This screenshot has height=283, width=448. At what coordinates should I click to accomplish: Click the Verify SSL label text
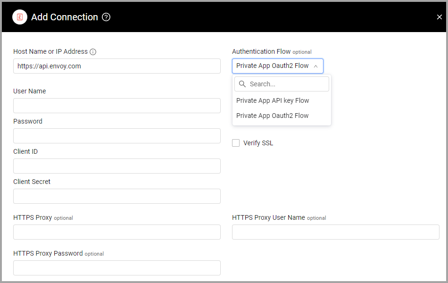coord(258,143)
